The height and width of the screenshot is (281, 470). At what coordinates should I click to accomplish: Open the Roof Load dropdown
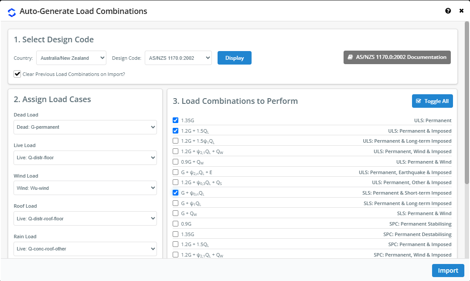pos(85,219)
